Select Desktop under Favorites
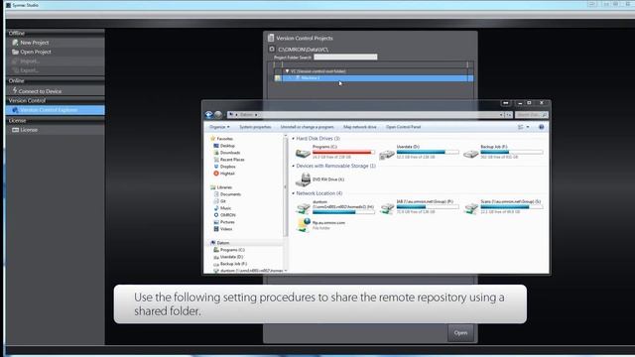635x357 pixels. (x=227, y=146)
